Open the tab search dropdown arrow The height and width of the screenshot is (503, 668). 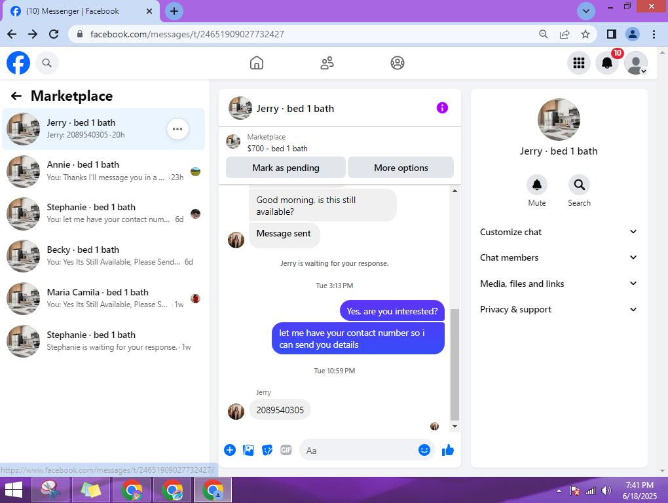tap(585, 11)
